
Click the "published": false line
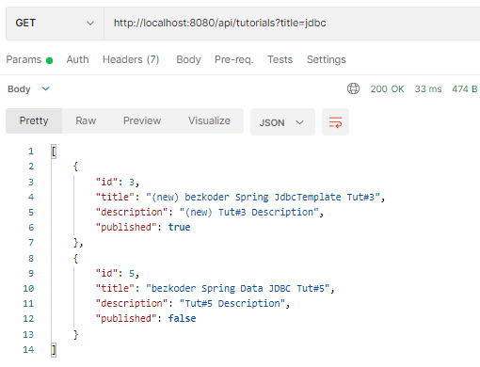(146, 318)
